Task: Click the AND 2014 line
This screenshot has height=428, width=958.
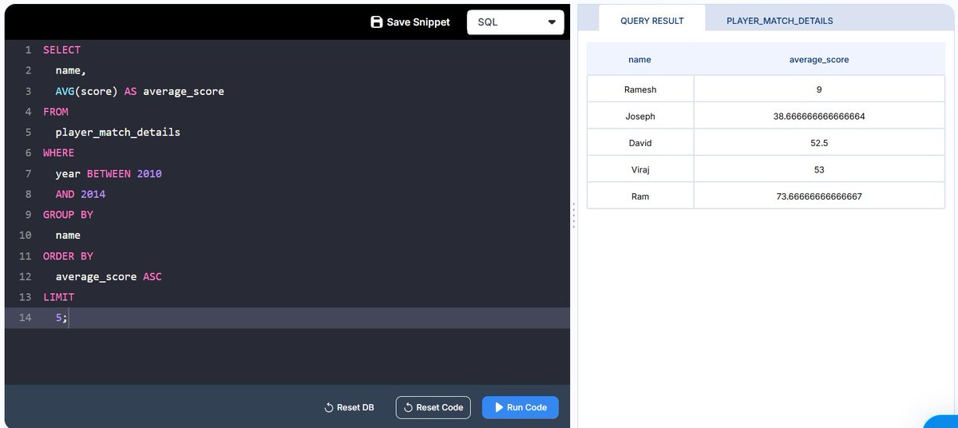Action: tap(81, 194)
